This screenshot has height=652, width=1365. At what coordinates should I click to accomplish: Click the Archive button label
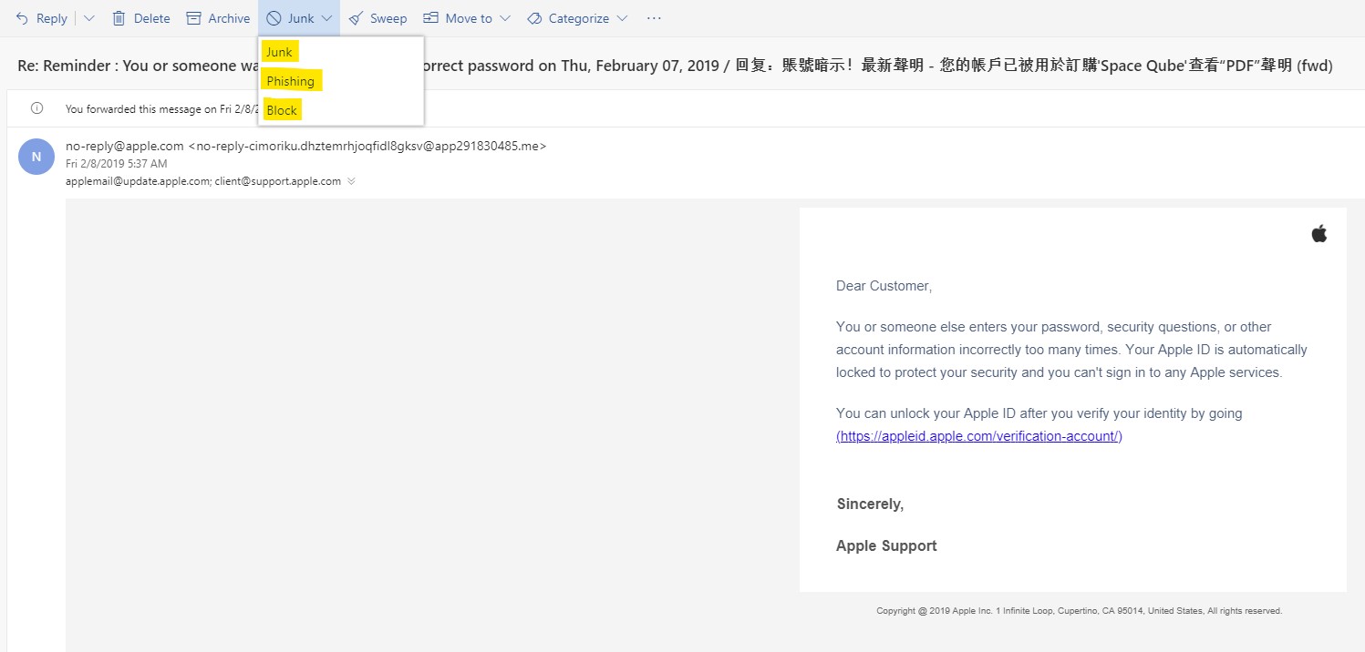click(229, 18)
